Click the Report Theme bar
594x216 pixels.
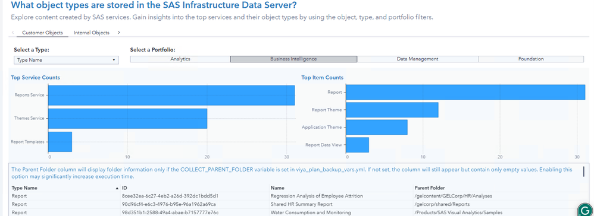tap(392, 110)
